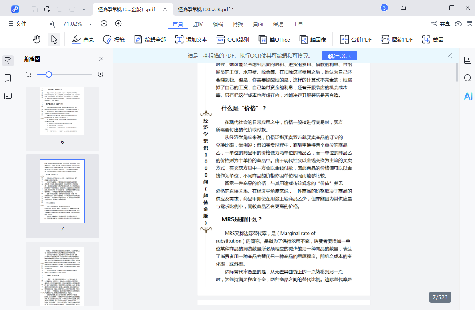The height and width of the screenshot is (310, 475).
Task: Click the print icon in title bar
Action: pyautogui.click(x=47, y=9)
